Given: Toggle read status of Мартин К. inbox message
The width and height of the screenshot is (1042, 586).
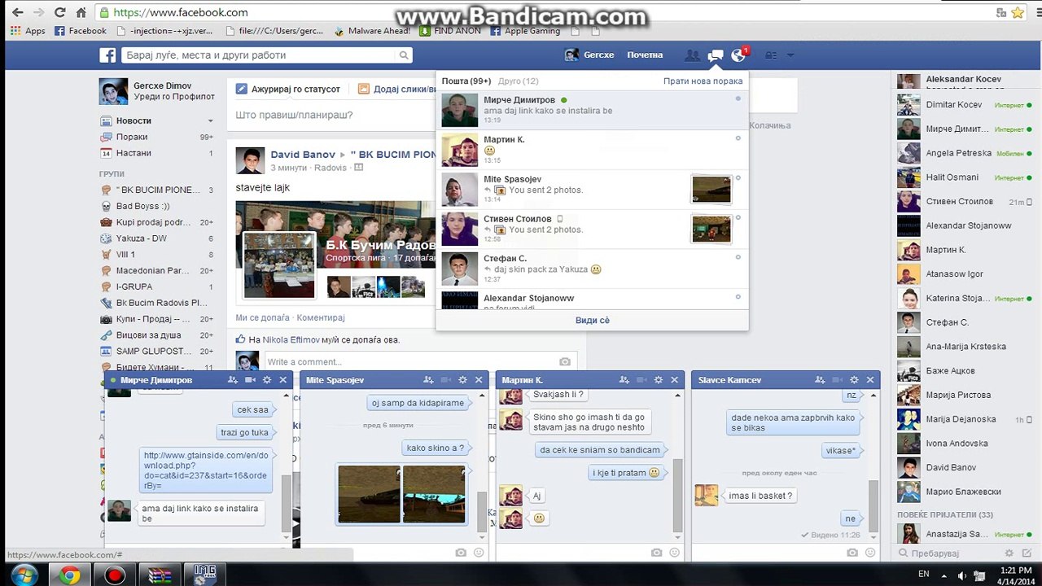Looking at the screenshot, I should 738,138.
